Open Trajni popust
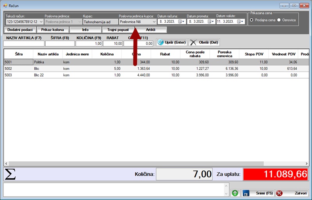 click(118, 30)
